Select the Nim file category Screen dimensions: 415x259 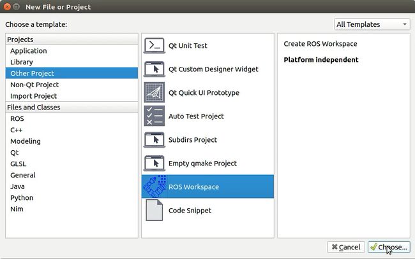[x=72, y=209]
